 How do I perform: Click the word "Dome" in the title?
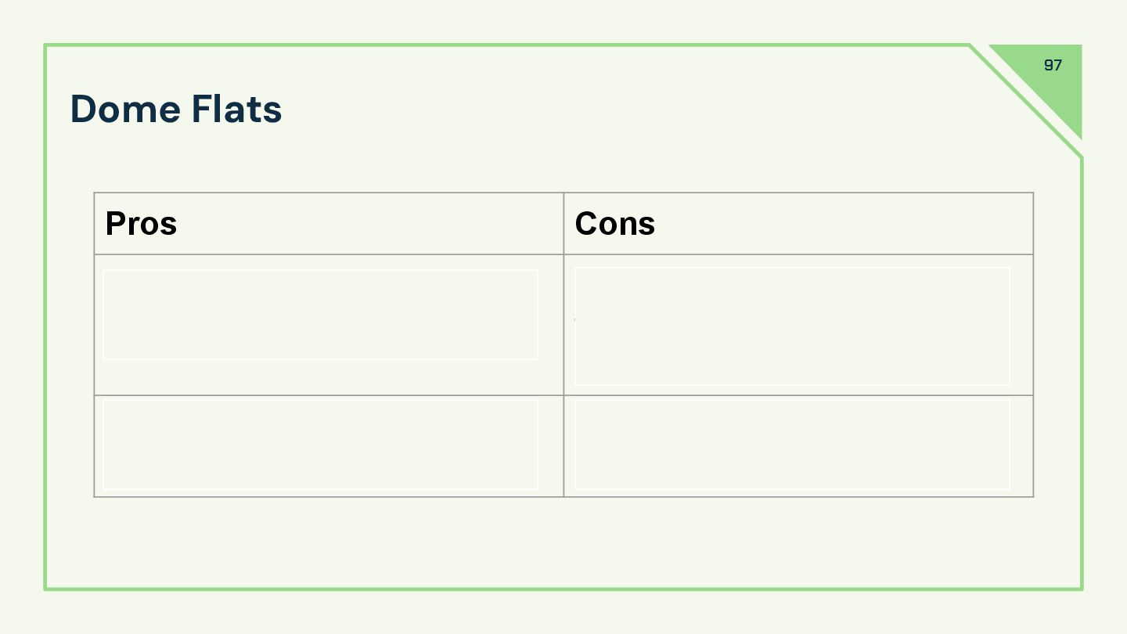tap(124, 109)
